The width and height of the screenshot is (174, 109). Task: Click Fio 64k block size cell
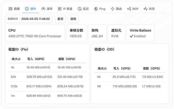click(x=14, y=77)
